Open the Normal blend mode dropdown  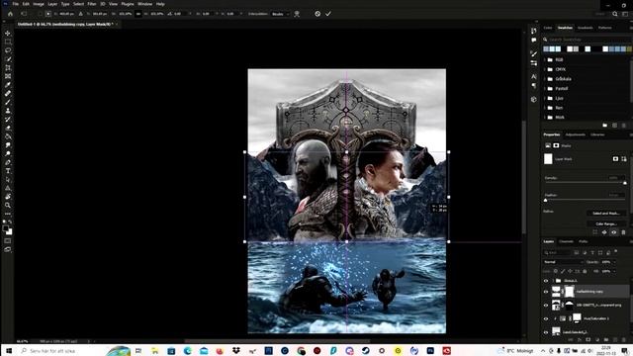pos(564,262)
